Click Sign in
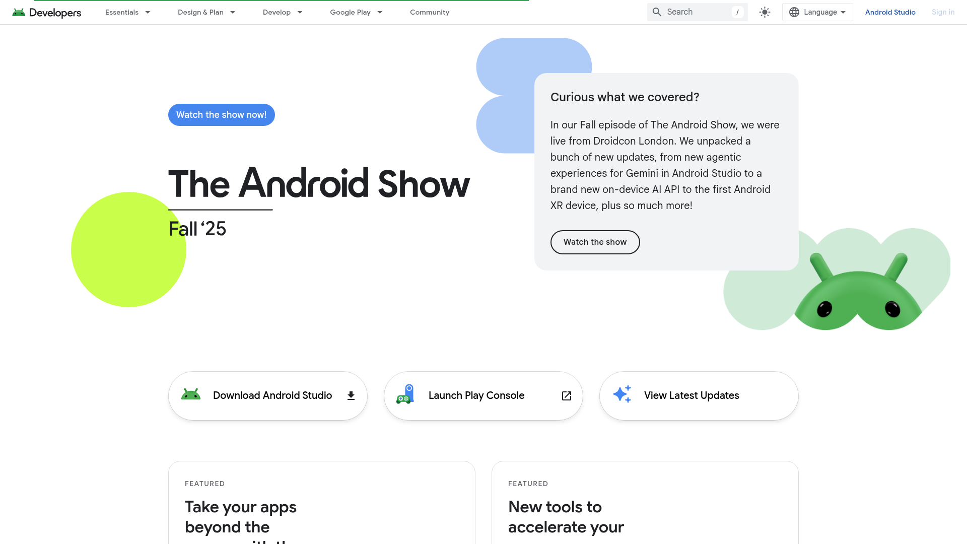Image resolution: width=967 pixels, height=544 pixels. (x=943, y=12)
